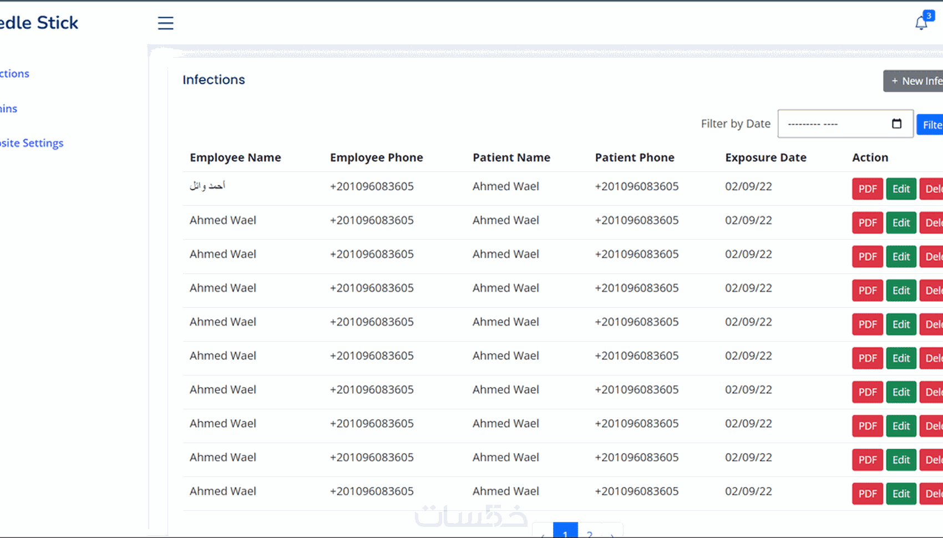Click patient name in the Arabic-named row
943x538 pixels.
click(x=506, y=186)
